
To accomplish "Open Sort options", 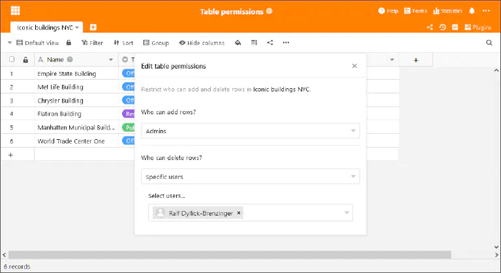I will 123,43.
